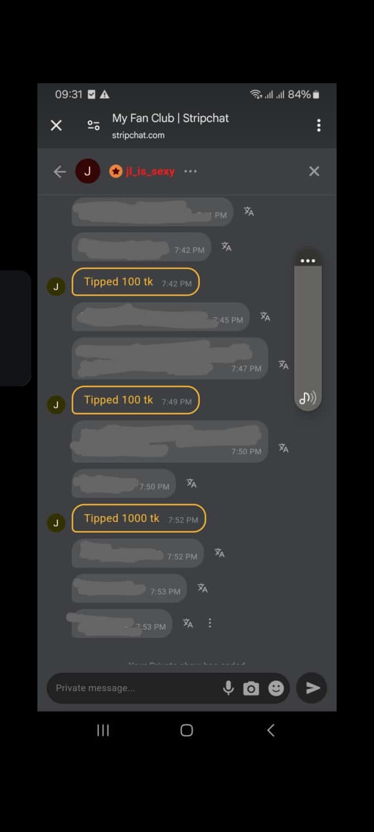Tap the site settings icon beside URL
The image size is (374, 832).
[93, 125]
